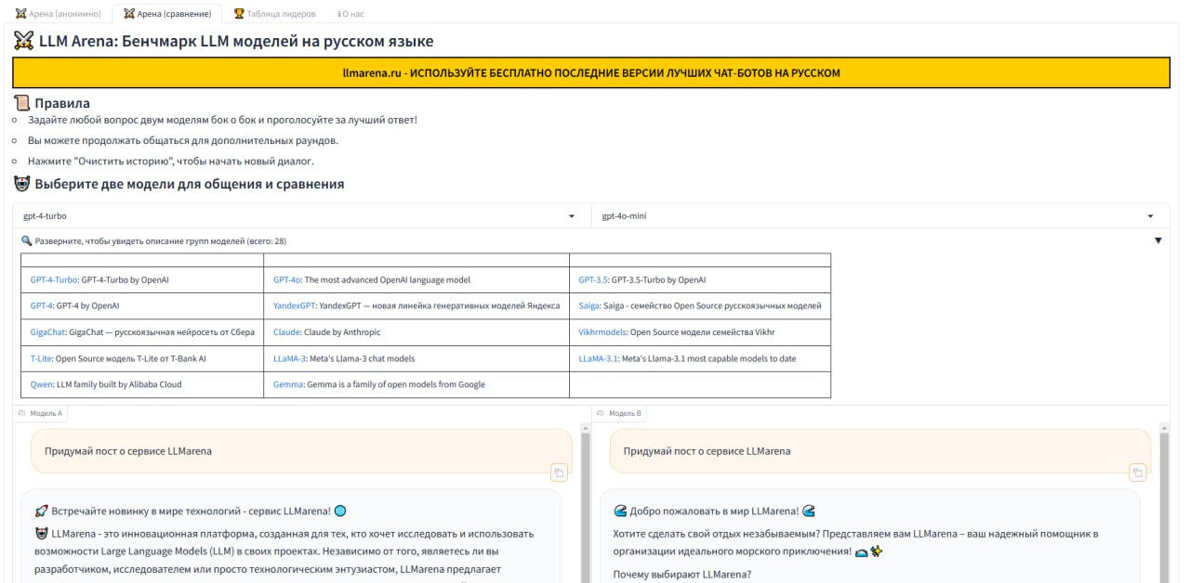
Task: Click rule about 'Очистить историю'
Action: click(x=171, y=161)
